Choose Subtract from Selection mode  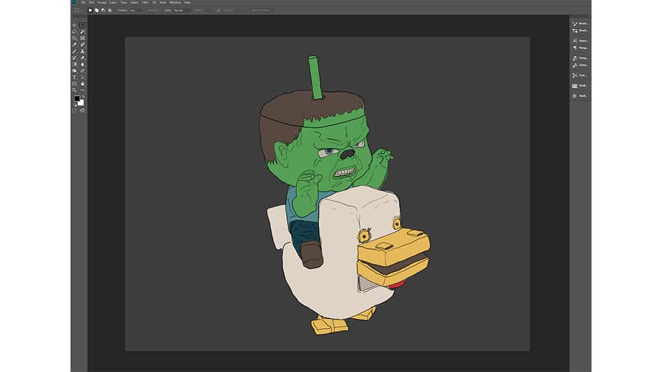click(103, 10)
